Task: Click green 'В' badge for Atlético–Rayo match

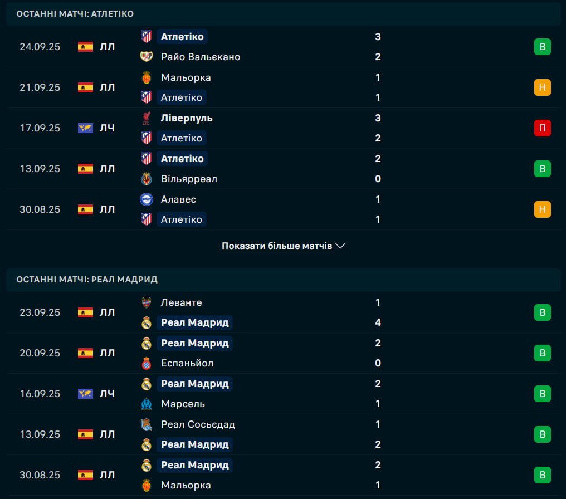Action: coord(542,47)
